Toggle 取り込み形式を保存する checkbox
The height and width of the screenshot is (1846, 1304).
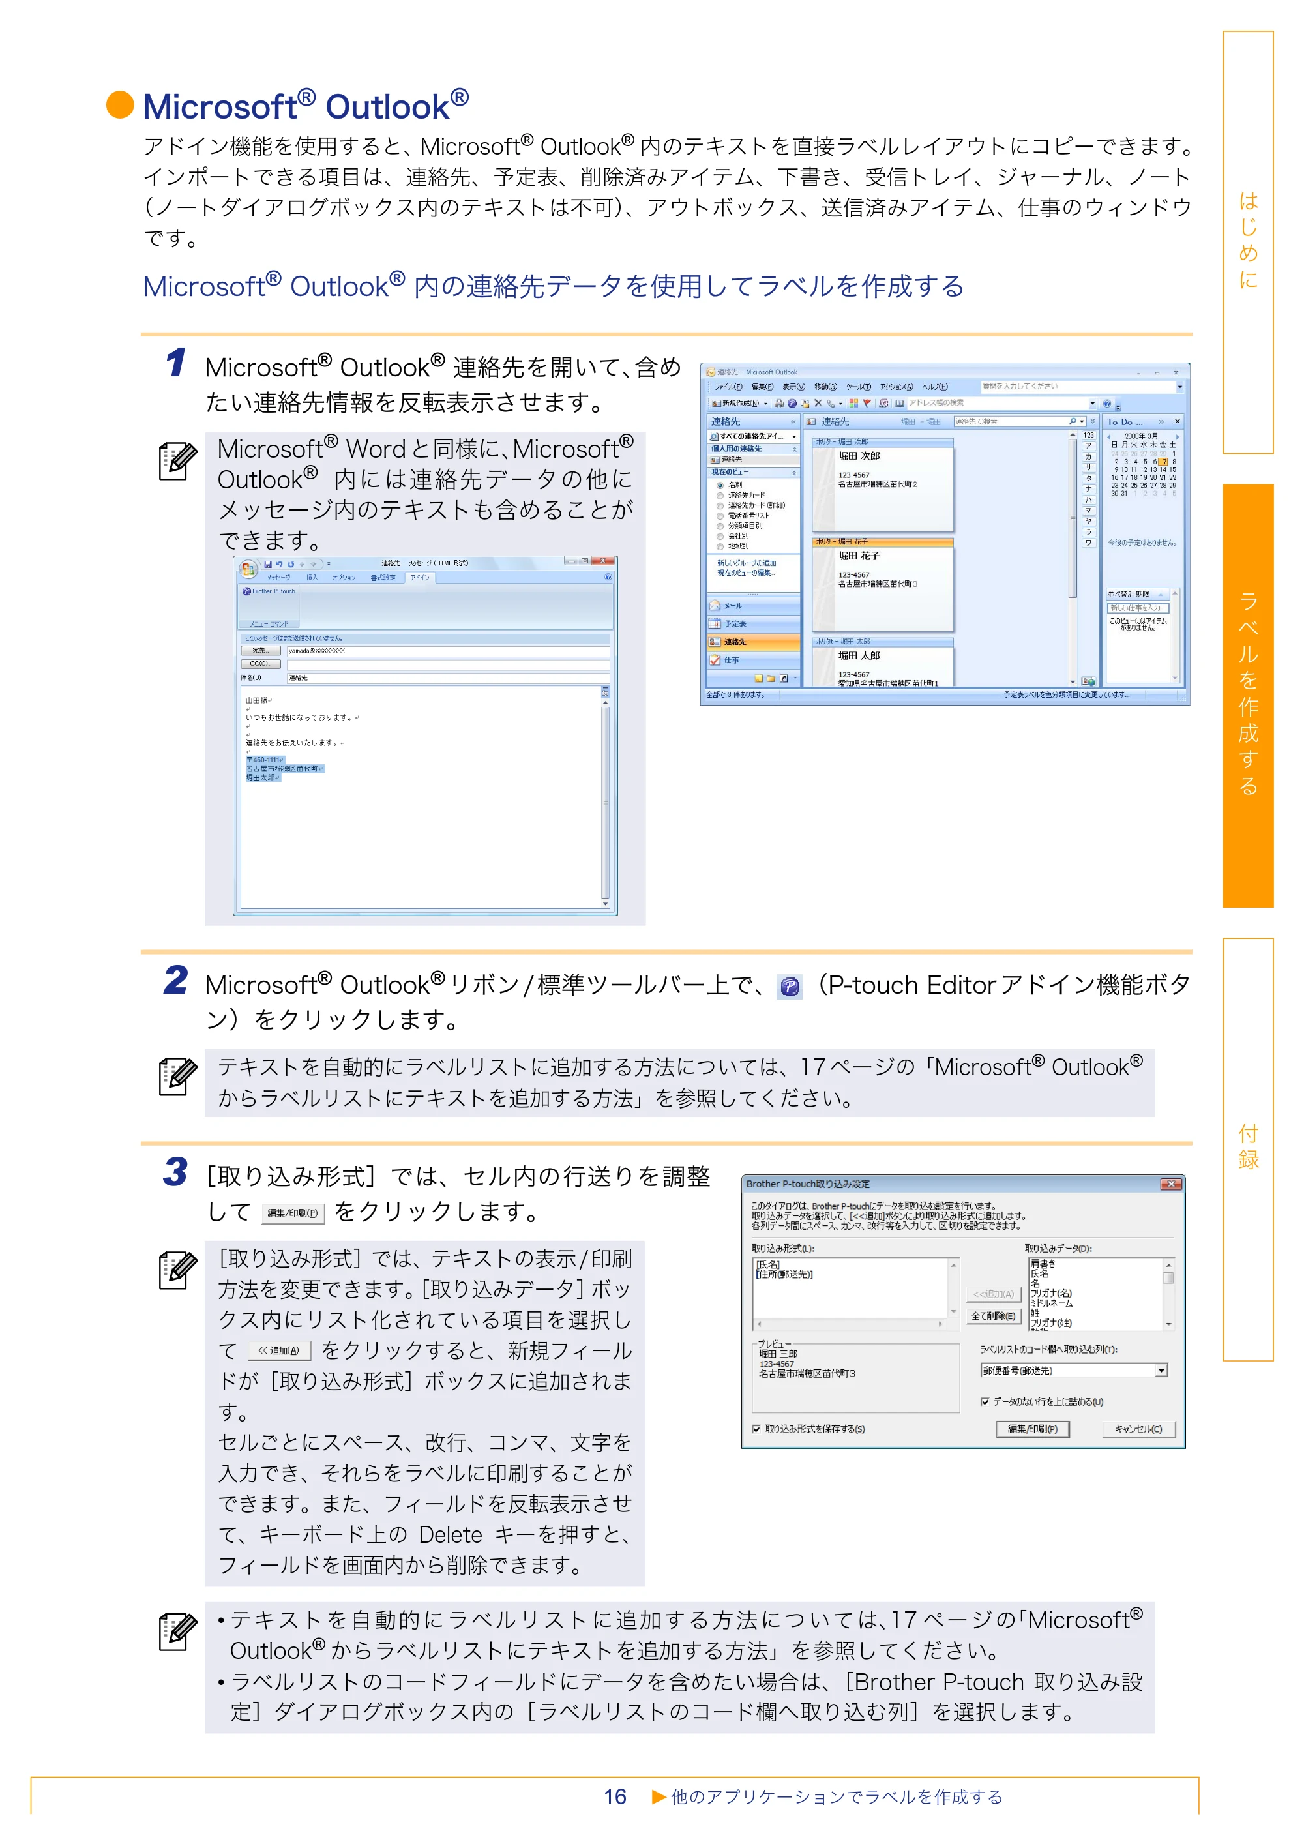756,1429
